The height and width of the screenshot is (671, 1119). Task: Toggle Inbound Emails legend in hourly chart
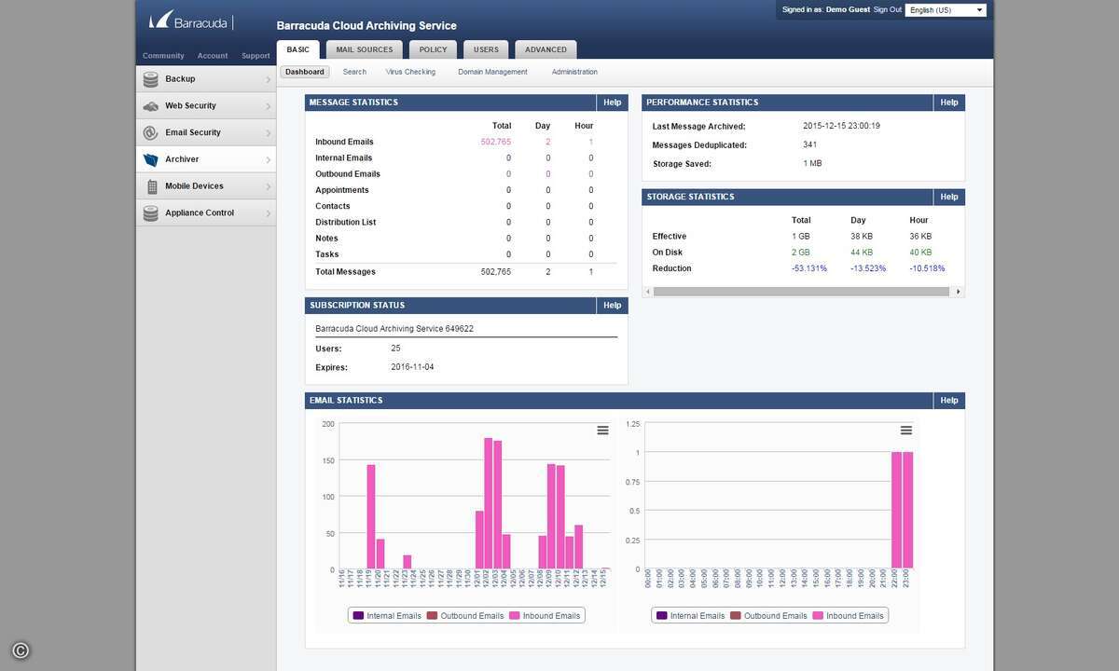tap(849, 616)
